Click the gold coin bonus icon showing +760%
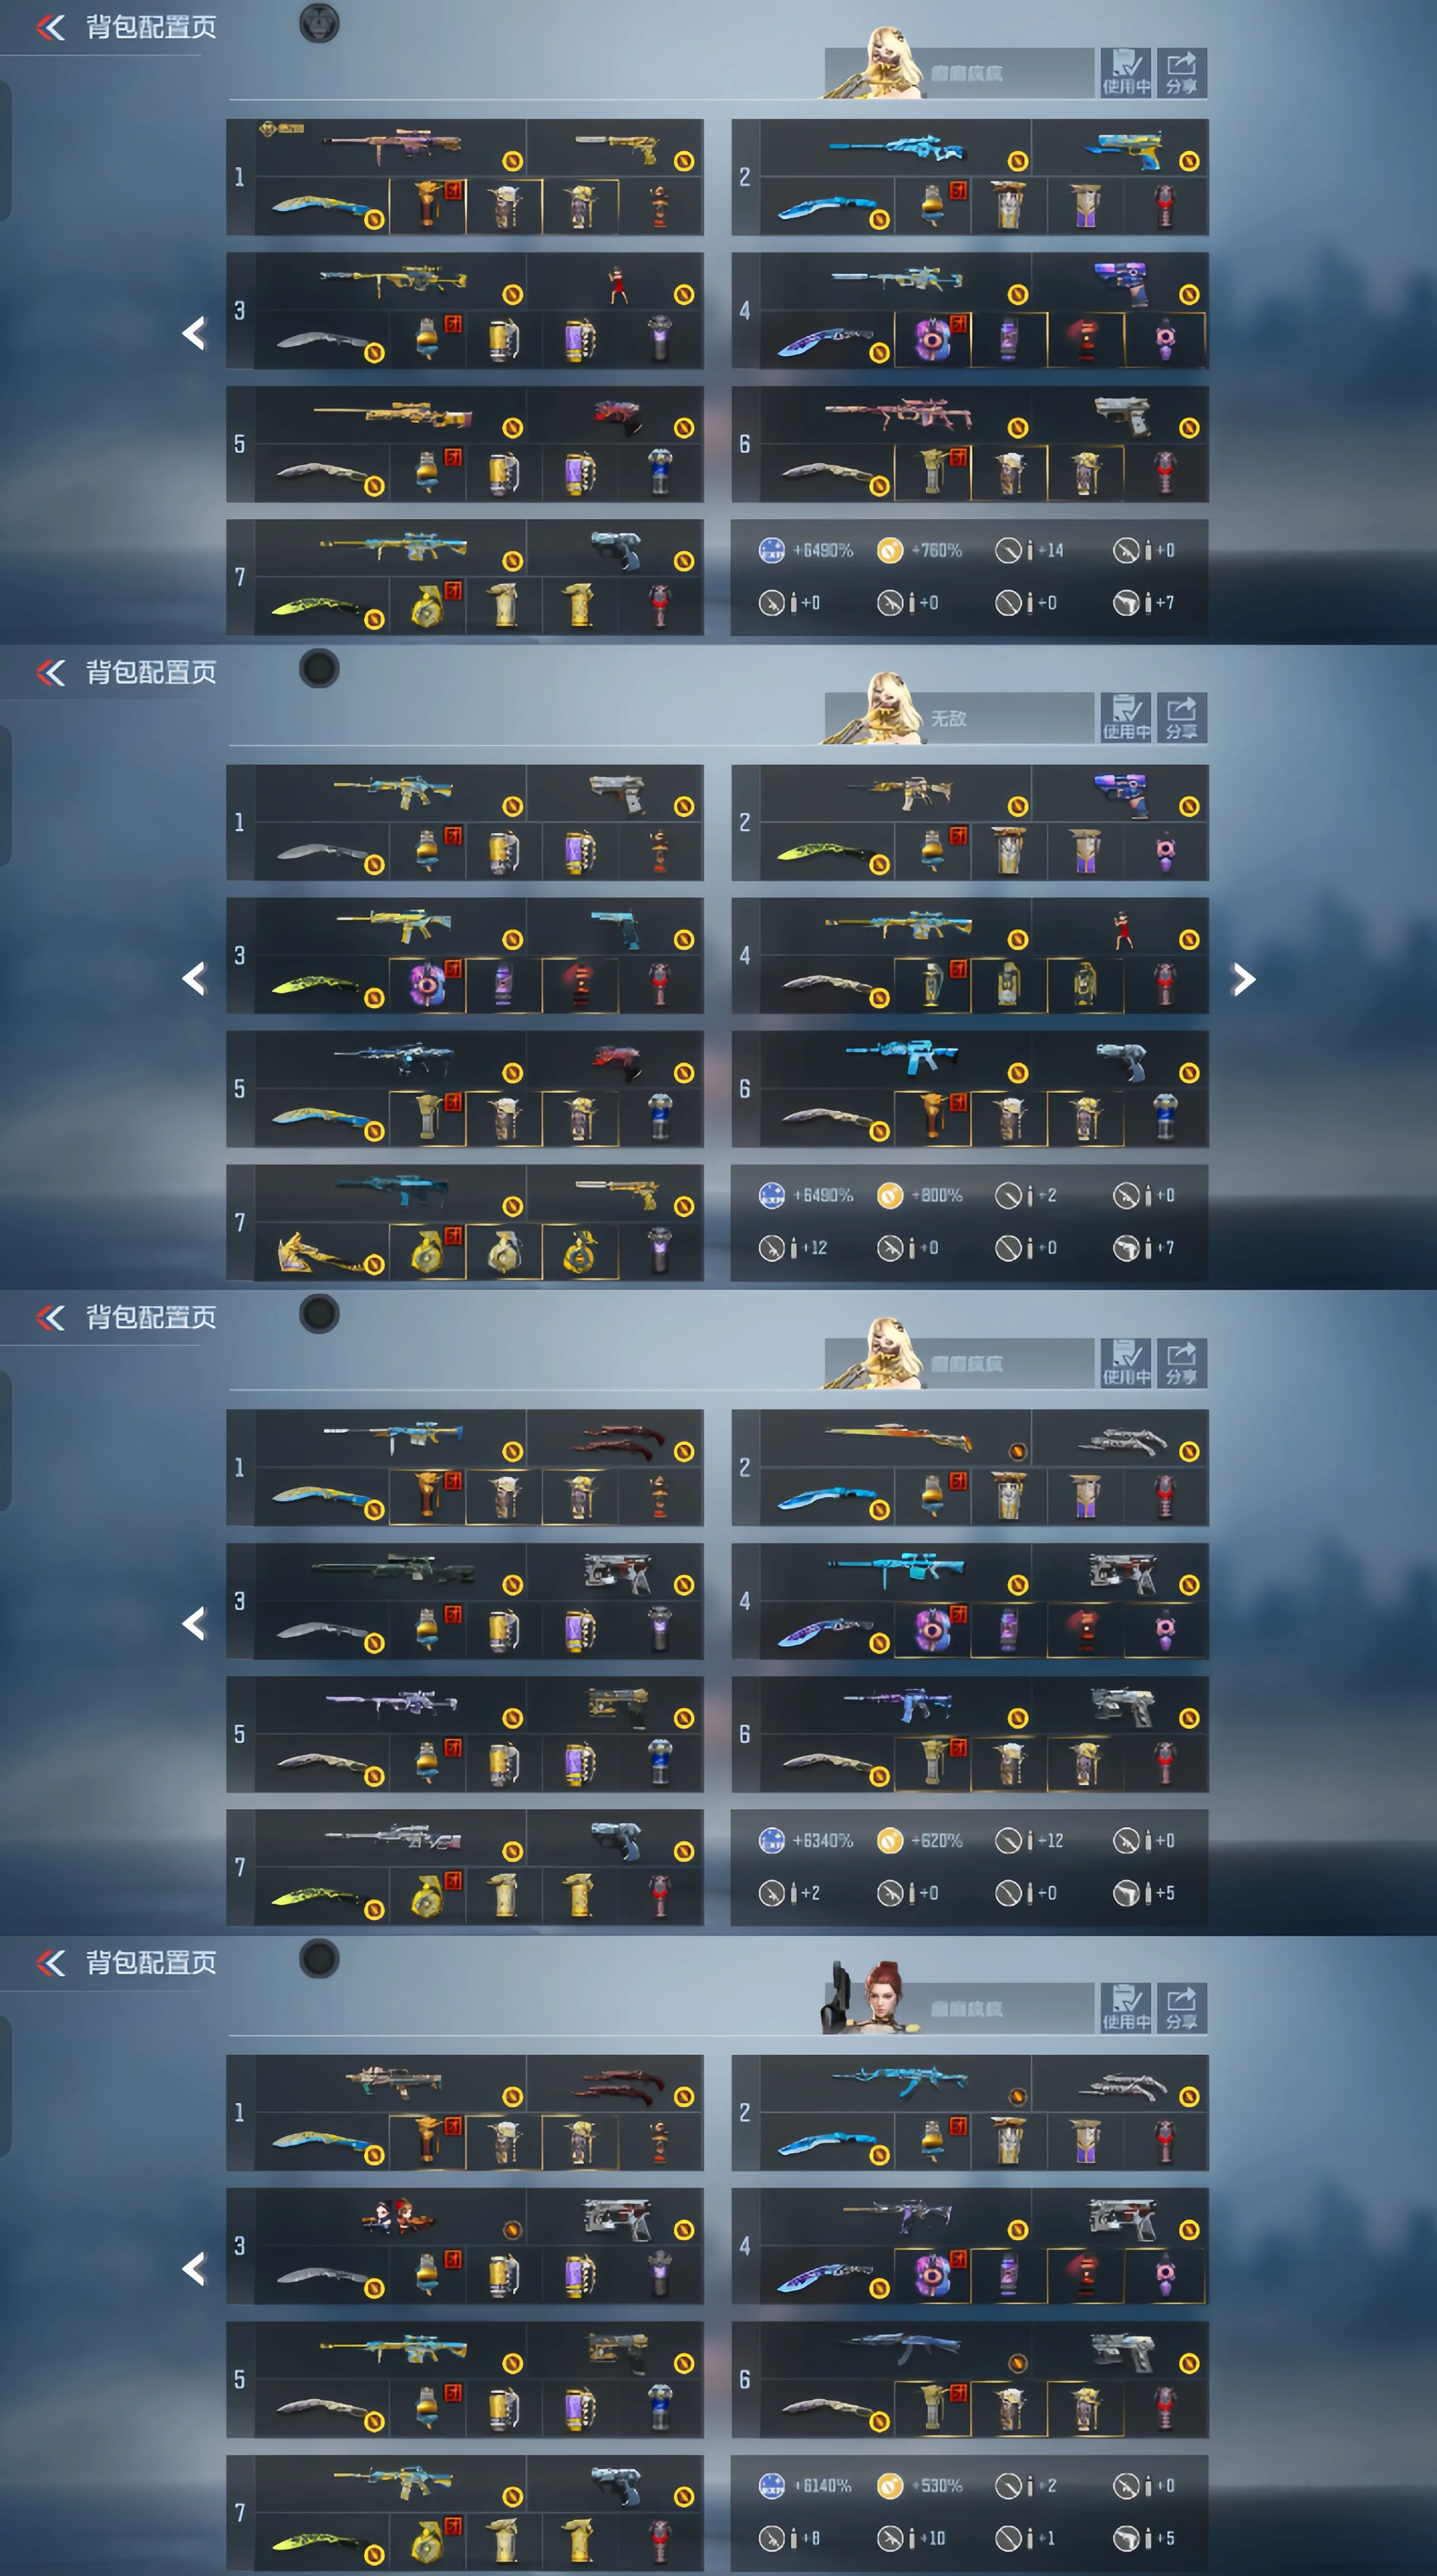The height and width of the screenshot is (2576, 1437). (890, 550)
